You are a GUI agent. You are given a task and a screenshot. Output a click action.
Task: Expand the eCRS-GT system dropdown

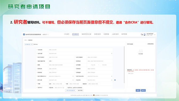[45, 34]
